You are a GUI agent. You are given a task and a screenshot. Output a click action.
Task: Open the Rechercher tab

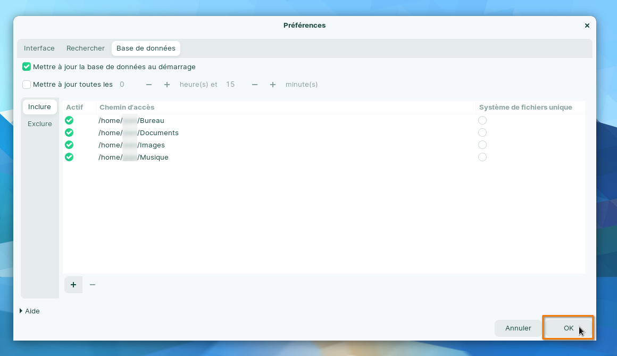[86, 48]
